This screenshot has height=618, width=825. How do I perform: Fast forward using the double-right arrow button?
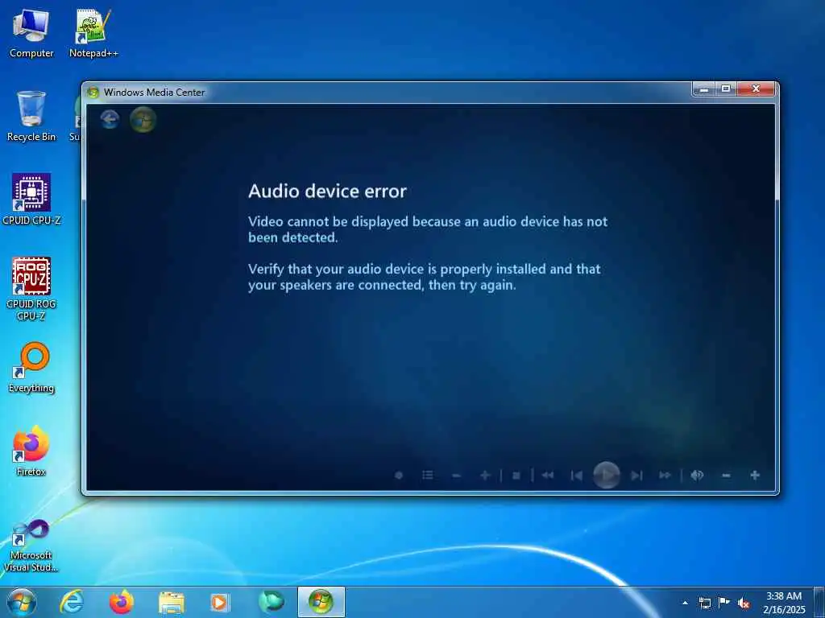click(665, 475)
